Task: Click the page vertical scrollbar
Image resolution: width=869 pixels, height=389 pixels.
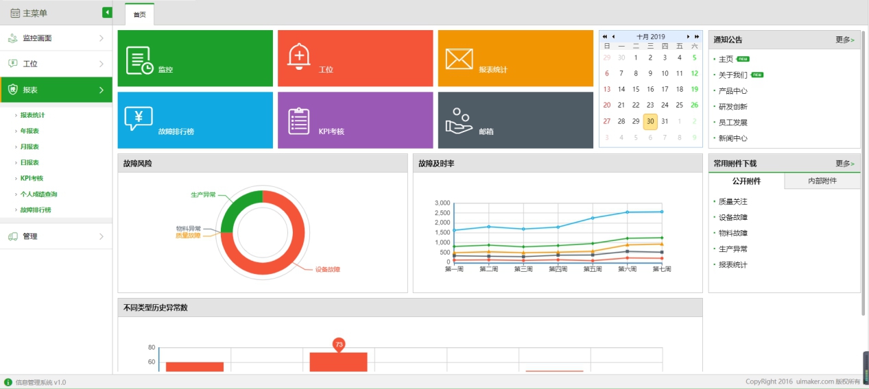Action: (x=864, y=173)
